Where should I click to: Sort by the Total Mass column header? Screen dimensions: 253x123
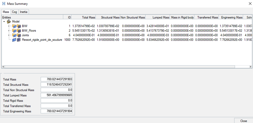pos(83,17)
